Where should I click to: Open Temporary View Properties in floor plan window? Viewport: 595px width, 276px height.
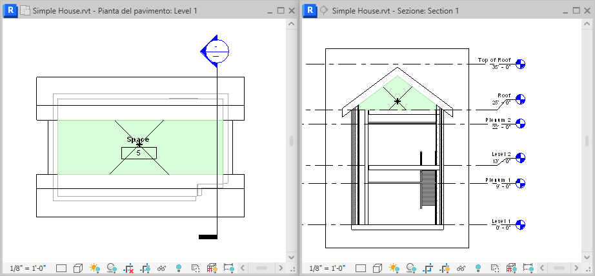pyautogui.click(x=196, y=268)
